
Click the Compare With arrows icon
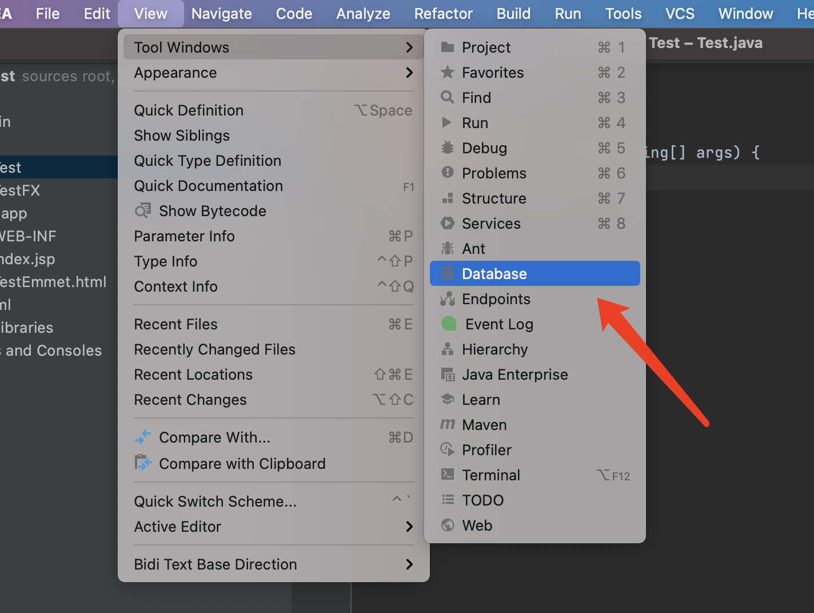(143, 437)
